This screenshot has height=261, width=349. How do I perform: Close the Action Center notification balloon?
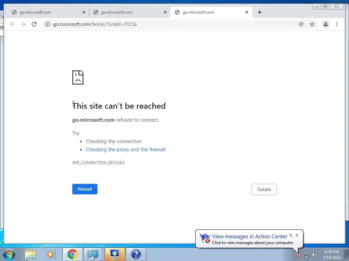(297, 235)
